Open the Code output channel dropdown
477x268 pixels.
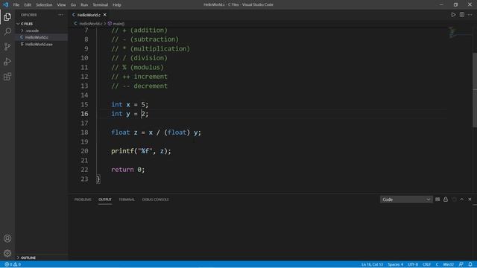pos(406,200)
